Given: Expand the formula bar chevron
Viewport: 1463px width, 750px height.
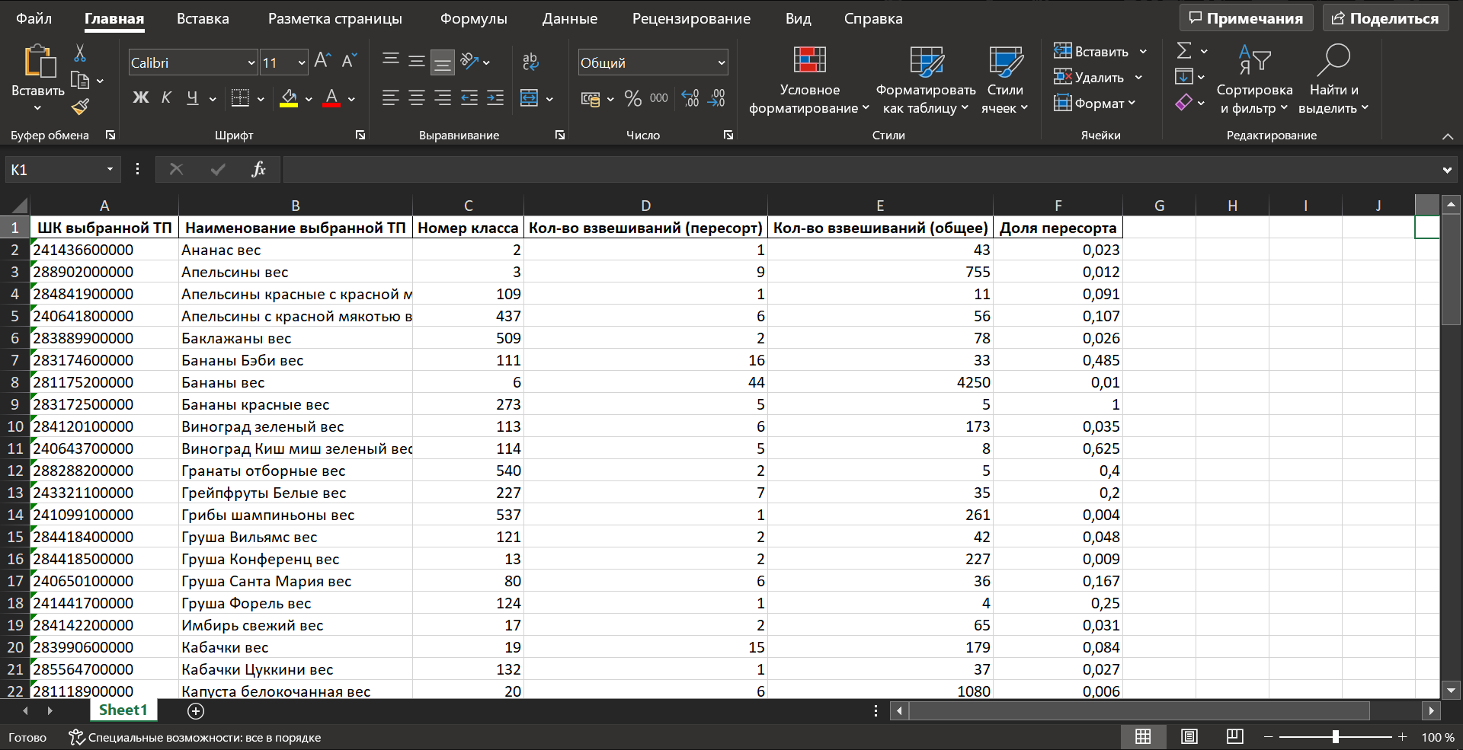Looking at the screenshot, I should pos(1447,170).
